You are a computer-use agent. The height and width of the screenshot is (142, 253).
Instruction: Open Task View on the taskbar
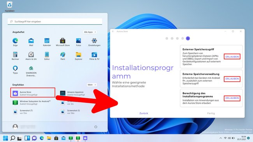click(x=20, y=138)
